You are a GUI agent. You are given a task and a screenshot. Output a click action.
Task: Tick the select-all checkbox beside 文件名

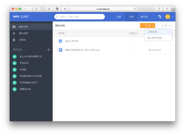coord(55,33)
